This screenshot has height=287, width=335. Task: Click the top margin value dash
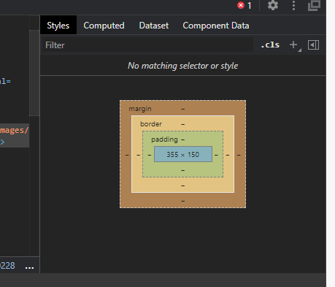tap(183, 109)
